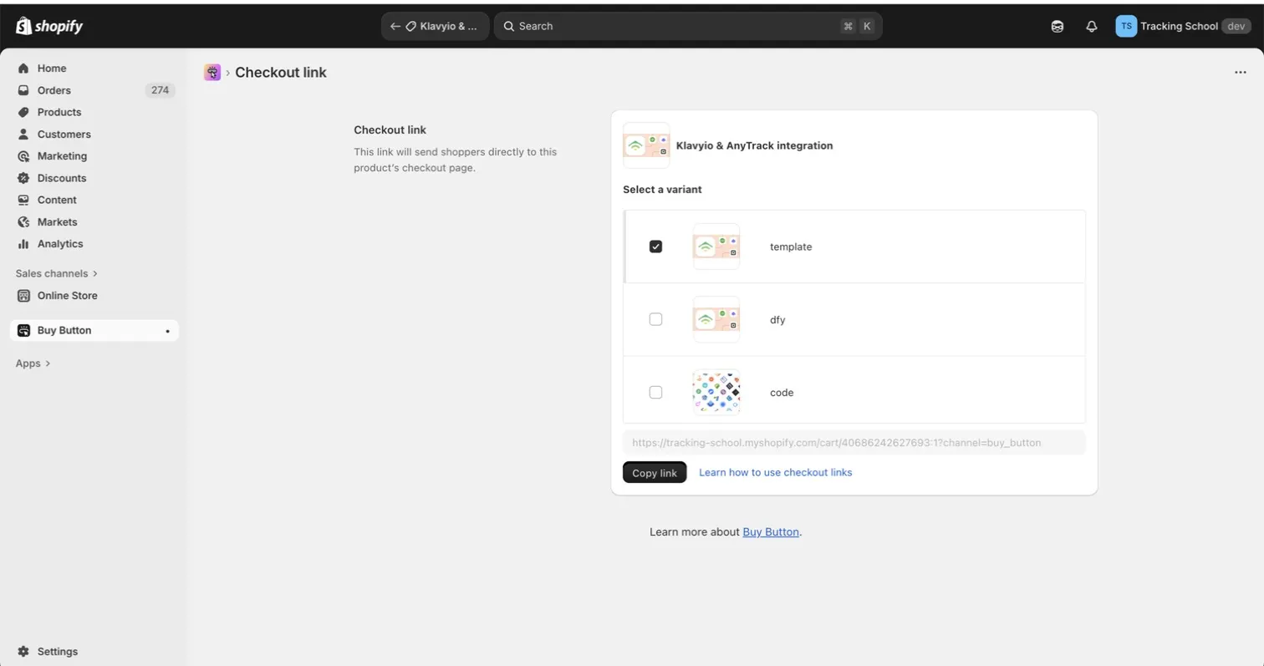The height and width of the screenshot is (666, 1264).
Task: Click the Home icon in sidebar
Action: [23, 69]
